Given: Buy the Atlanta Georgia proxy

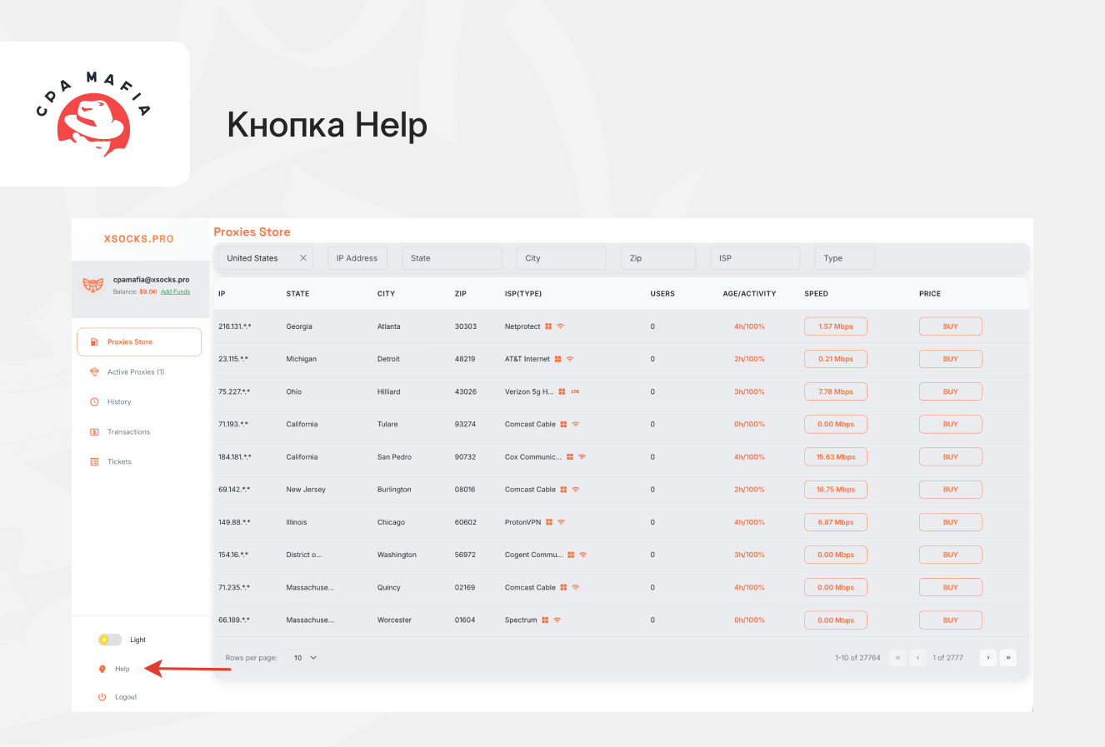Looking at the screenshot, I should point(950,326).
